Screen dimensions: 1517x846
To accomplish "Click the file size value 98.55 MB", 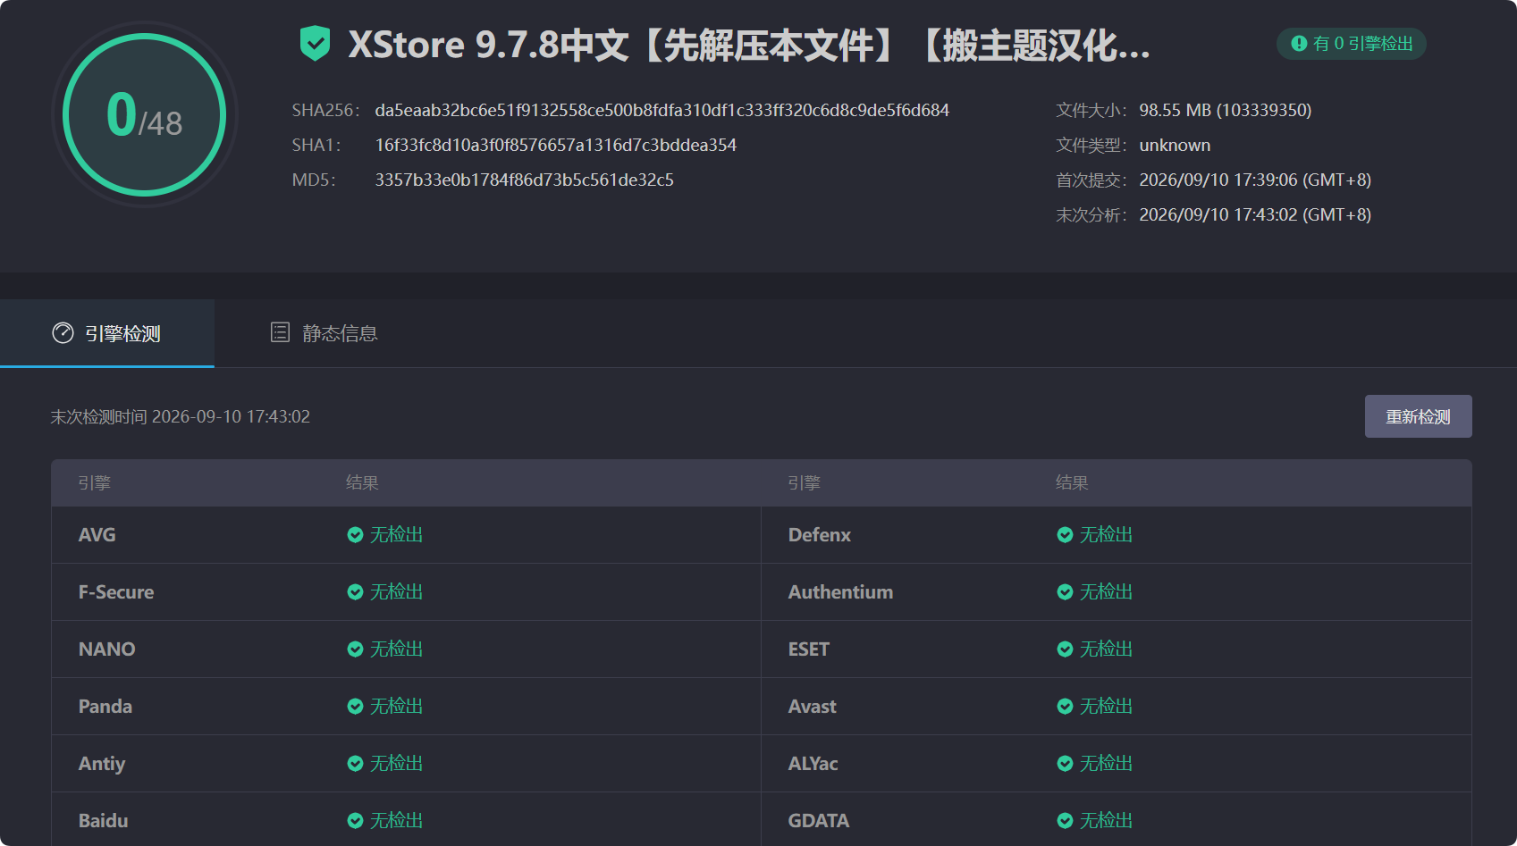I will click(x=1225, y=110).
